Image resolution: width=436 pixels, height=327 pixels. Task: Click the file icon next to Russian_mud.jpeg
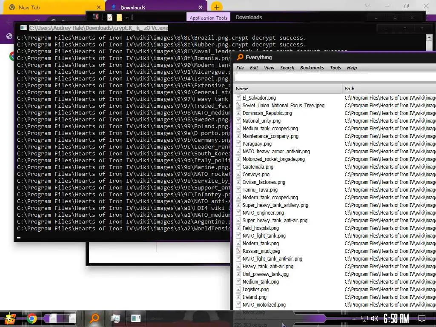click(x=238, y=251)
